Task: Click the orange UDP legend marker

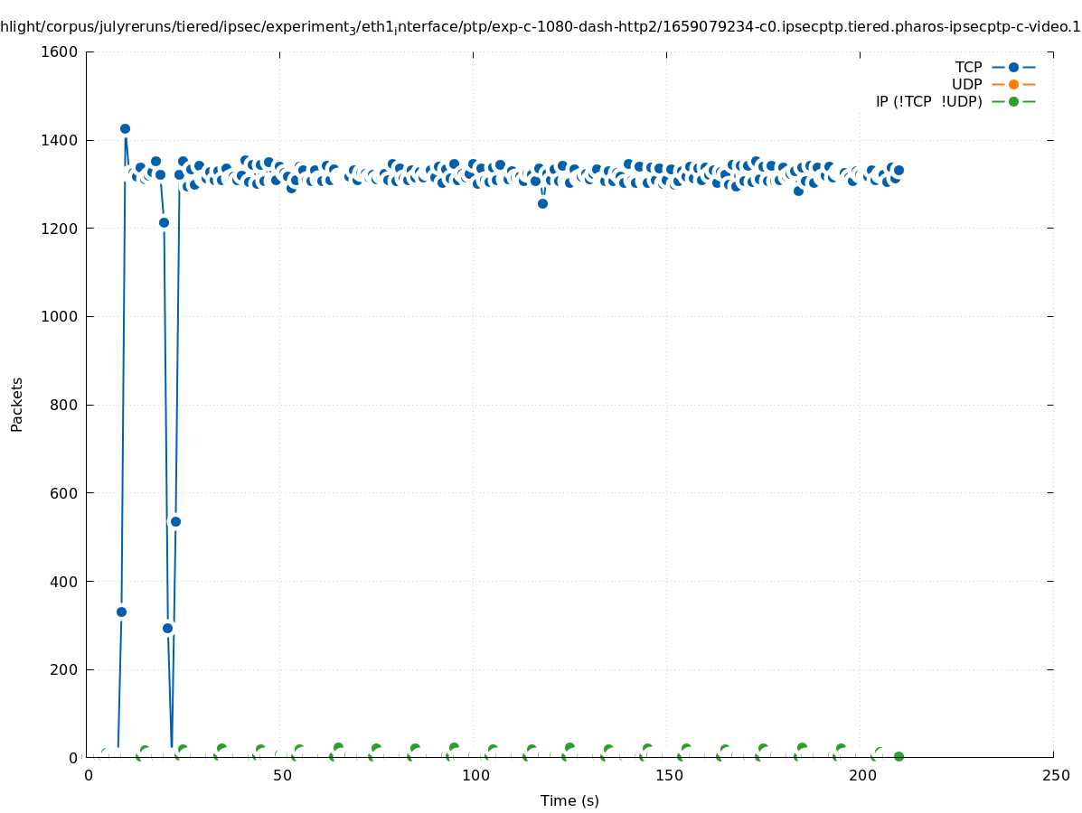Action: tap(1013, 84)
